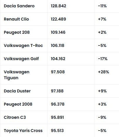Image resolution: width=119 pixels, height=137 pixels.
Task: Select the 104.162 sales value
Action: coord(58,59)
